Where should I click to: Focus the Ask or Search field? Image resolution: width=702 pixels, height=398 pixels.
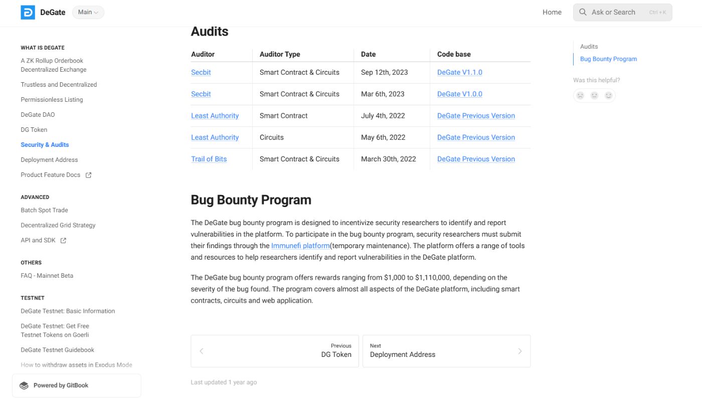coord(622,12)
